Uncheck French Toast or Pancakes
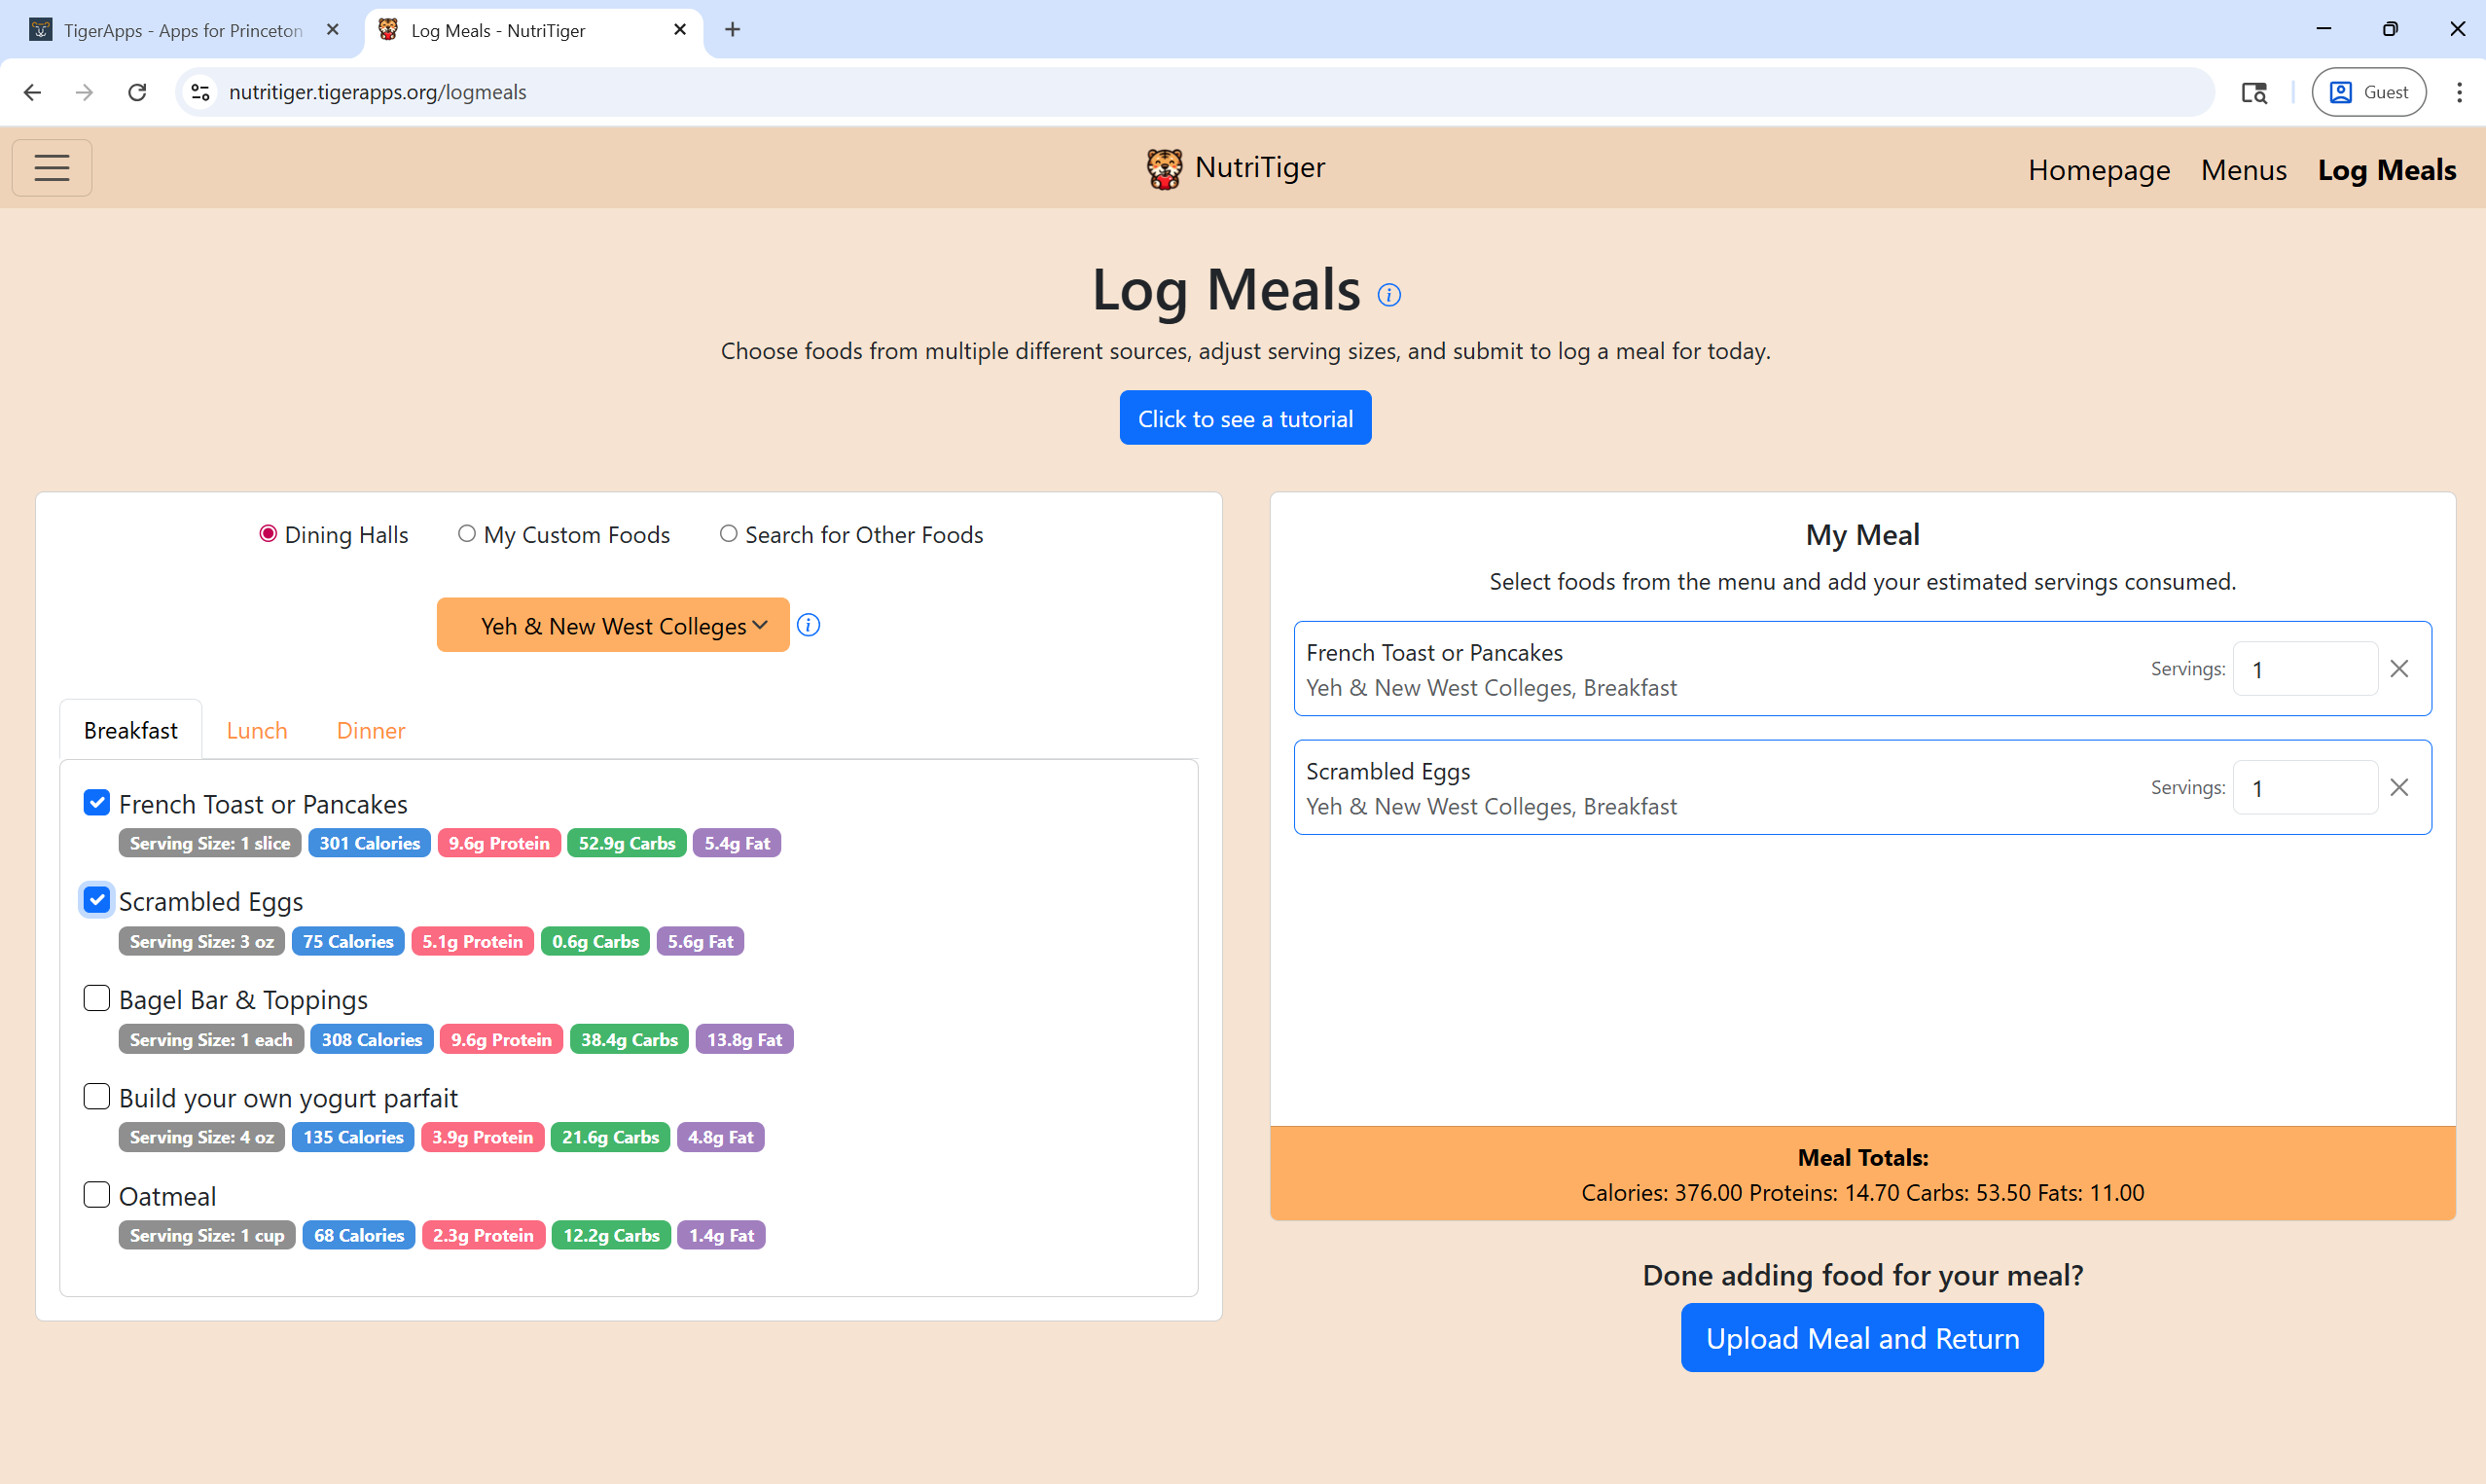This screenshot has width=2486, height=1484. [96, 802]
